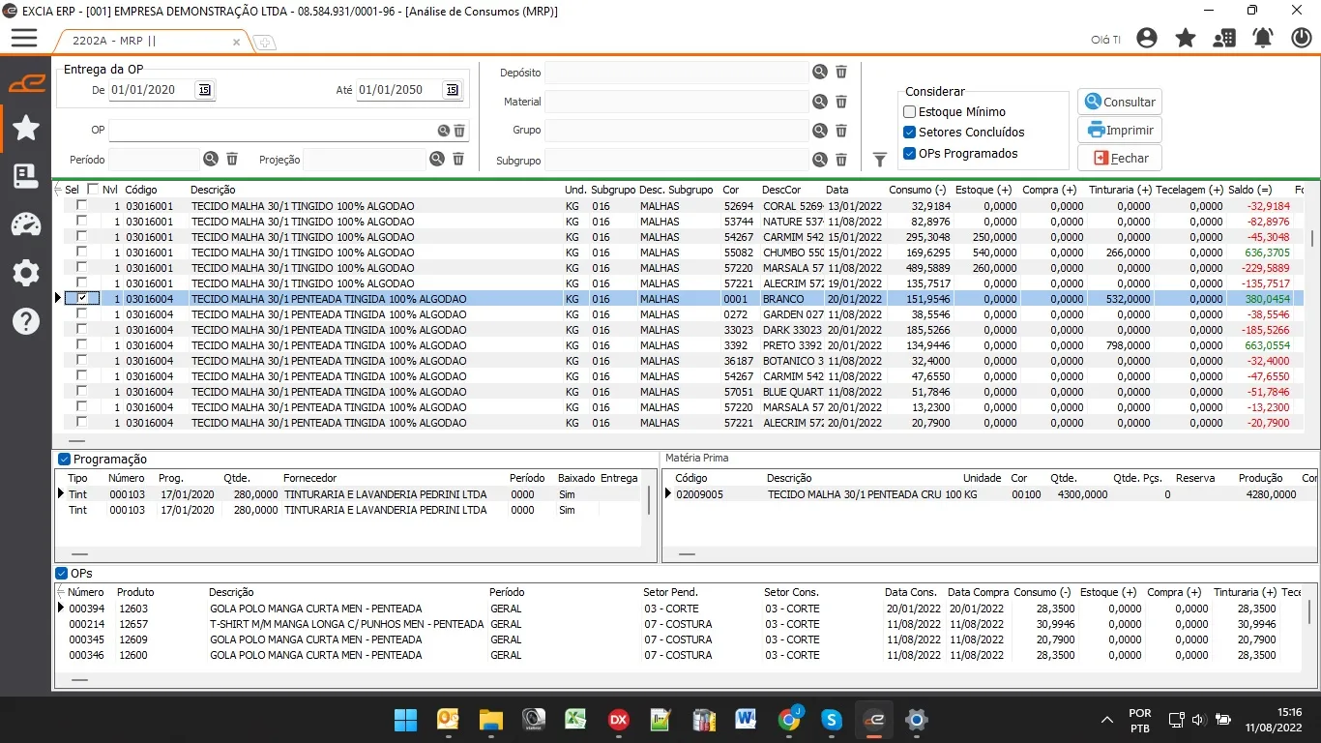This screenshot has width=1321, height=743.
Task: Open the De date calendar picker
Action: coord(205,90)
